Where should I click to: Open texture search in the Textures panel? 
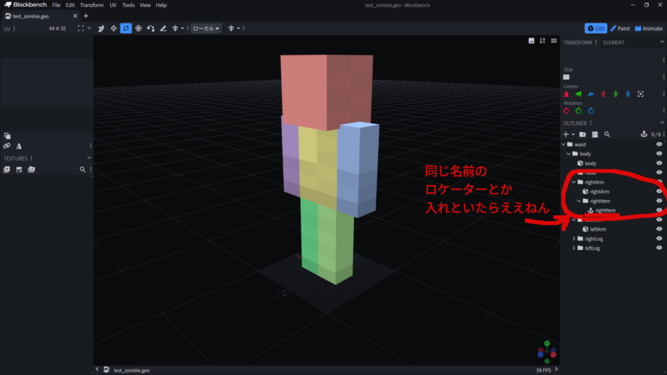point(83,170)
